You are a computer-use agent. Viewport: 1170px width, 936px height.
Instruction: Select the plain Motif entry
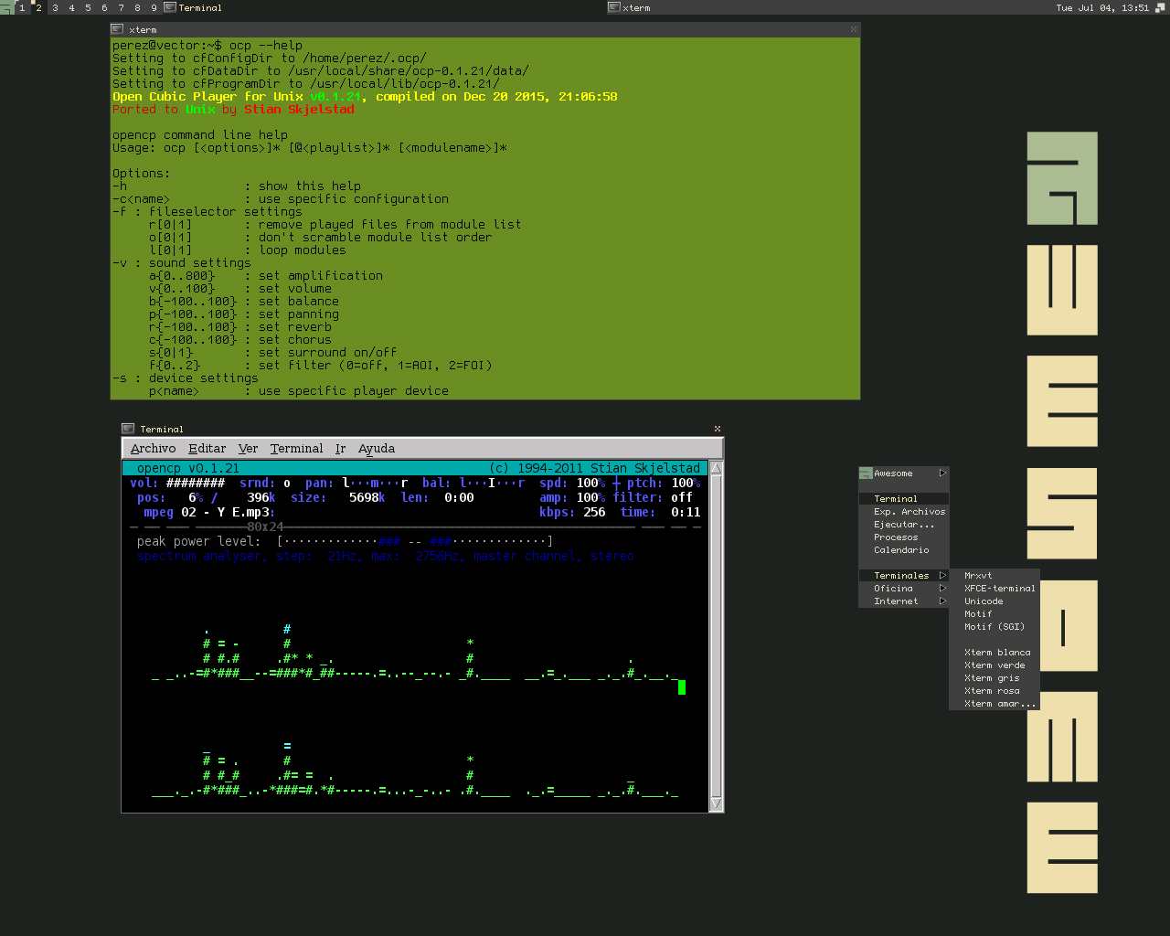click(x=994, y=614)
